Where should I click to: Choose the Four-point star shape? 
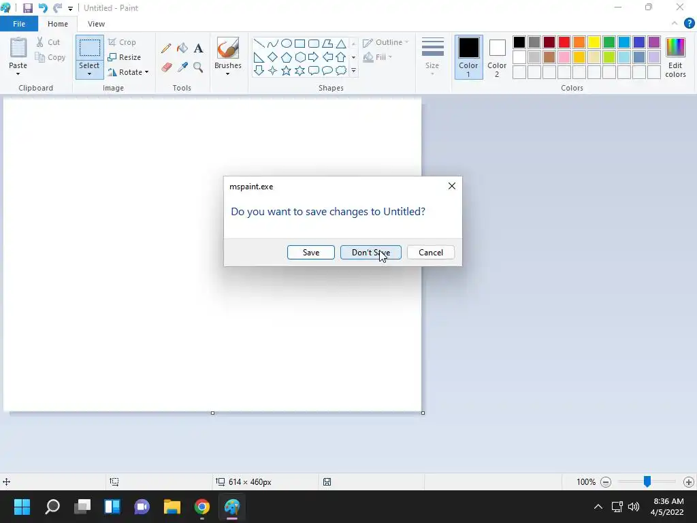[x=272, y=71]
